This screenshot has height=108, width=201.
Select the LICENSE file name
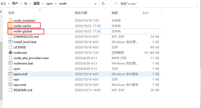coord(20,47)
